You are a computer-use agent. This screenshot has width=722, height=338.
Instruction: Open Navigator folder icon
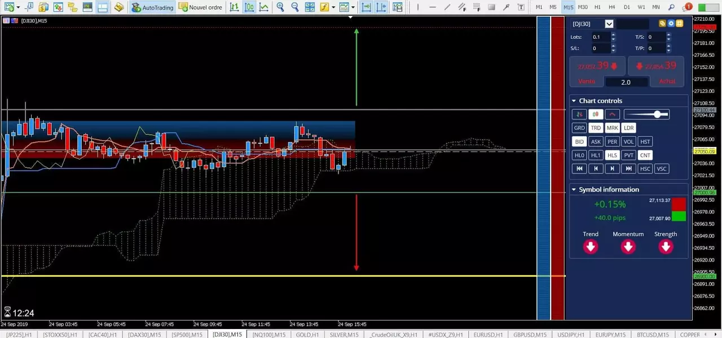72,7
